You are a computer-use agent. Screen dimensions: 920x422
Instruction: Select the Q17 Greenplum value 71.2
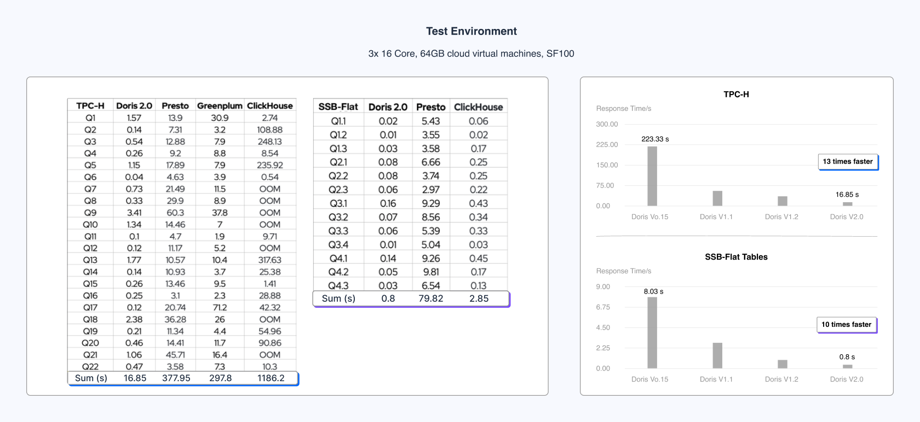220,308
